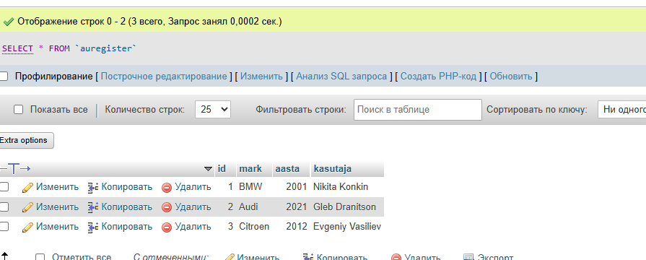
Task: Click Копировать link in the Audi row
Action: point(127,207)
